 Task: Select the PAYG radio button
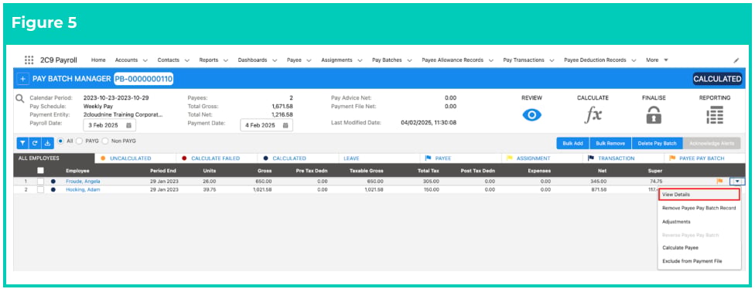79,141
